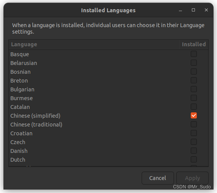
Task: Select the Dutch row label
Action: (18, 160)
